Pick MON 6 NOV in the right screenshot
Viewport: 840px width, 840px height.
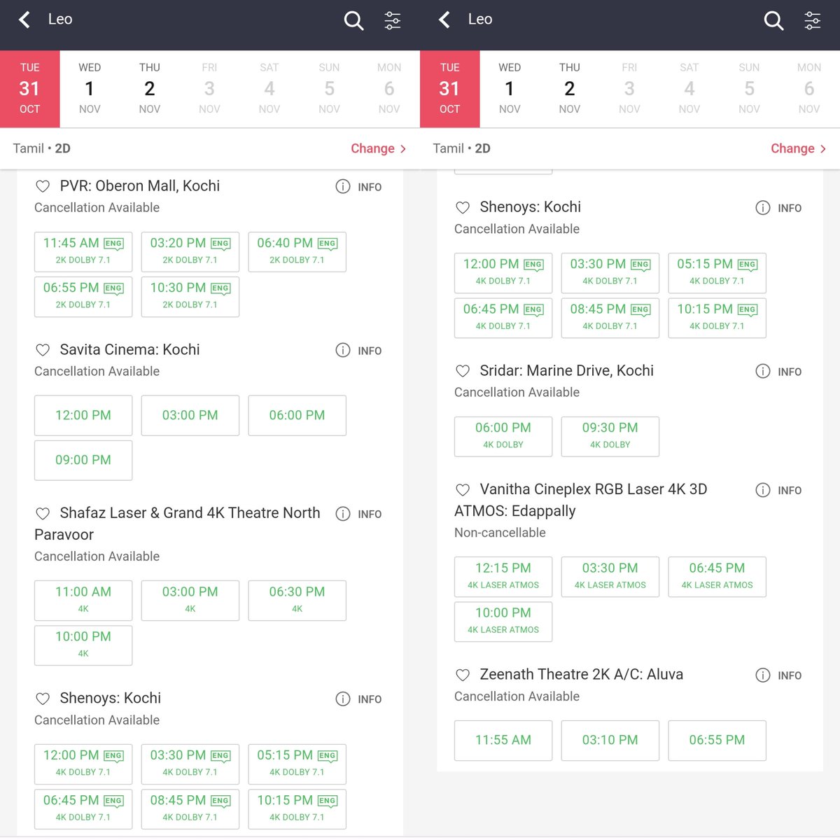(809, 89)
